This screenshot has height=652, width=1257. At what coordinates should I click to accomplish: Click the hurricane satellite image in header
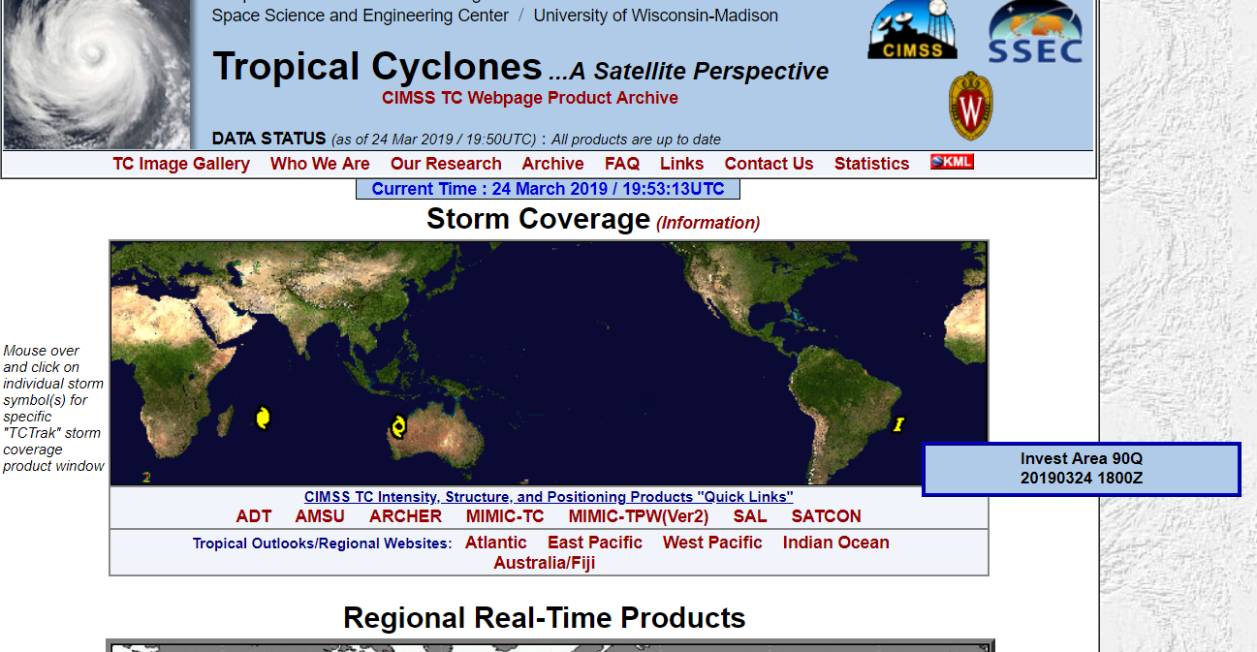97,75
